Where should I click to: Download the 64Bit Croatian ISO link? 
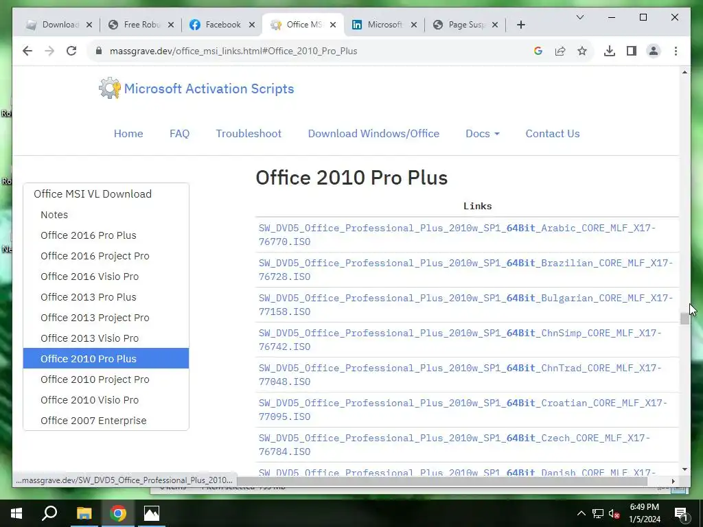click(x=463, y=410)
